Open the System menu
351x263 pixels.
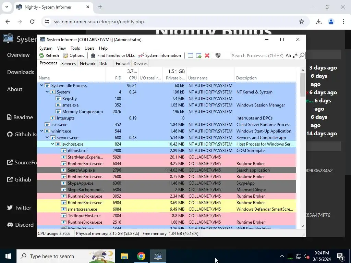(x=46, y=48)
